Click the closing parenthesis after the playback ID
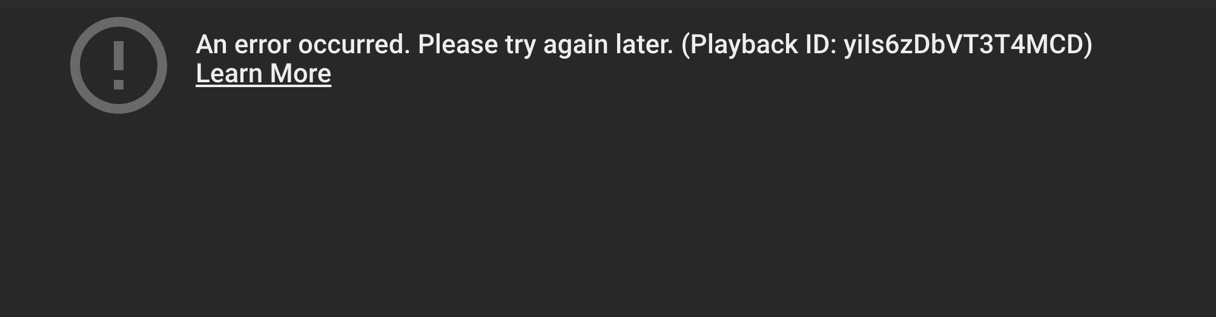Viewport: 1216px width, 317px height. click(x=1088, y=45)
